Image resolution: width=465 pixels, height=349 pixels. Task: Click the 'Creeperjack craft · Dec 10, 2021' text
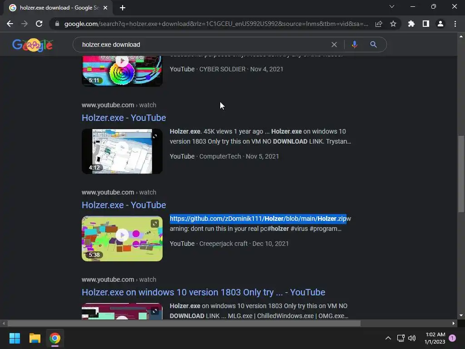(x=244, y=244)
